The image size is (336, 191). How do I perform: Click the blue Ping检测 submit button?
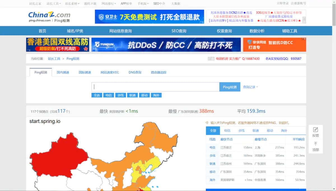click(x=230, y=87)
